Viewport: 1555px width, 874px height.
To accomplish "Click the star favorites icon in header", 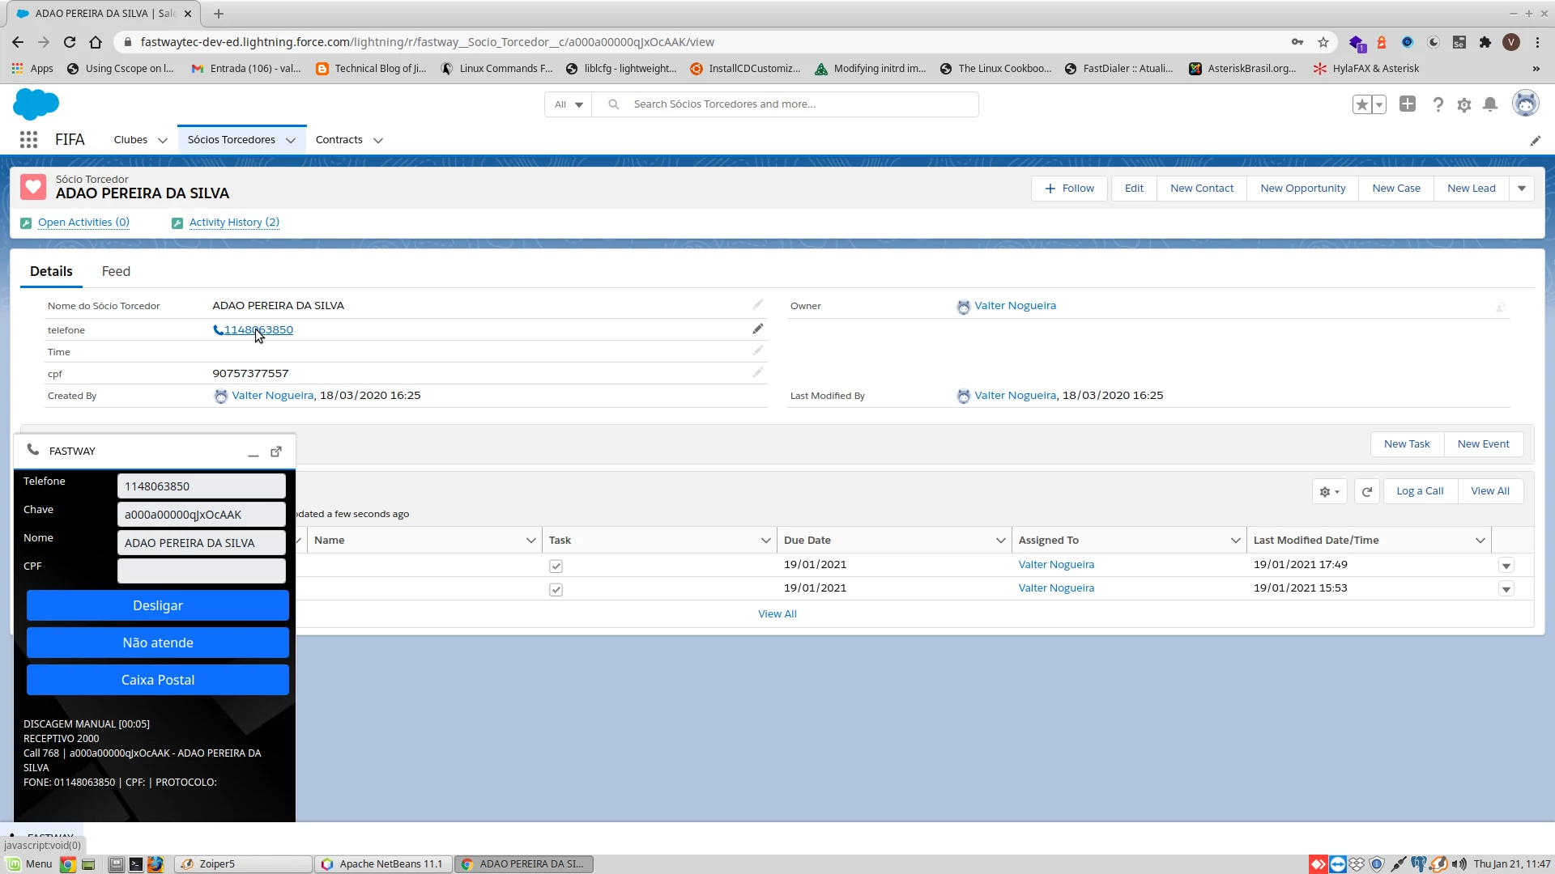I will point(1361,104).
